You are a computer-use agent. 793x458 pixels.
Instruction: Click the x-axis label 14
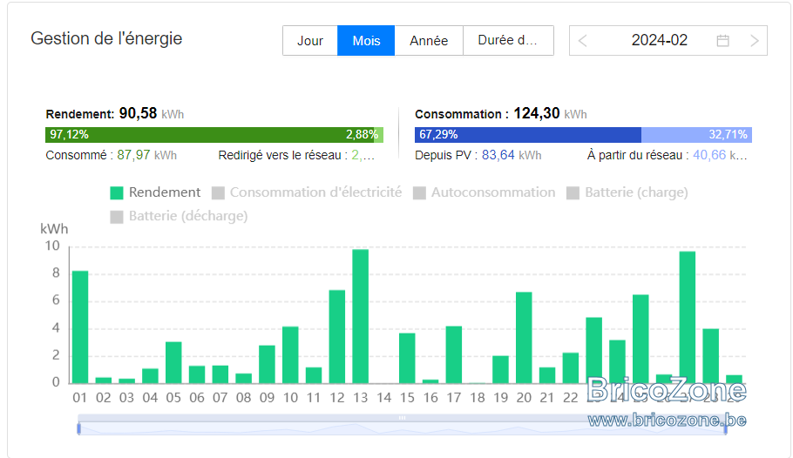point(383,398)
